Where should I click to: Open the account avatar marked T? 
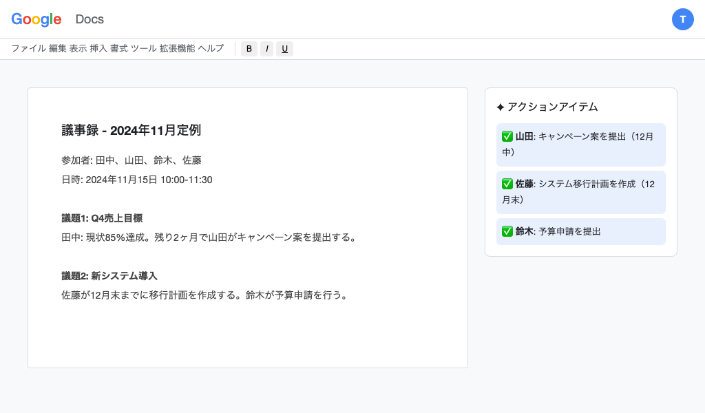click(683, 19)
